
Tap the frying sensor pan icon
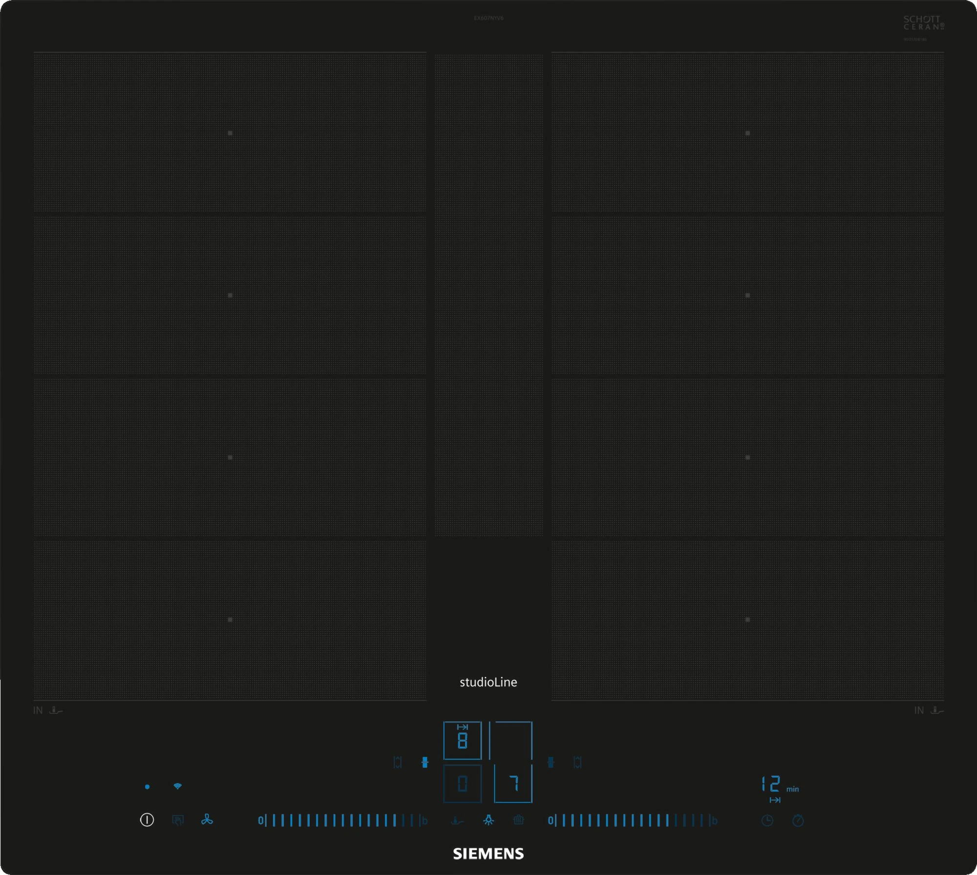coord(457,820)
